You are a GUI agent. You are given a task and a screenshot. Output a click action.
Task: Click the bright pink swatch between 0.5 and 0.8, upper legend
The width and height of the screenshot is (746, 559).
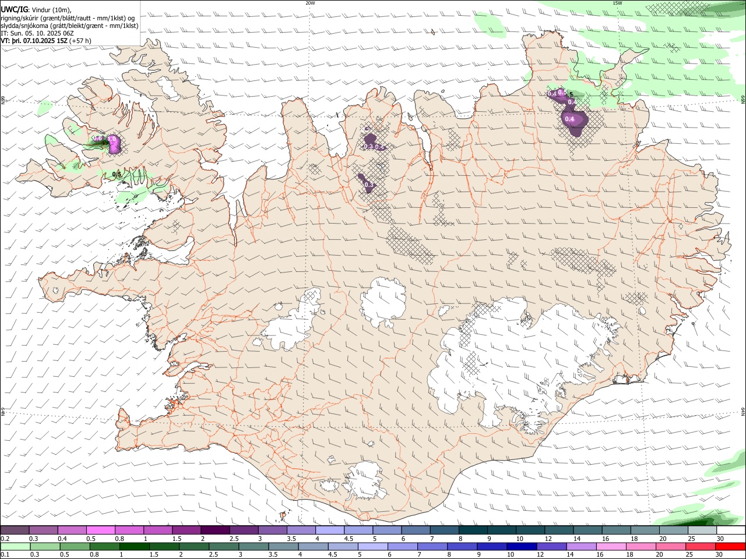pyautogui.click(x=100, y=530)
